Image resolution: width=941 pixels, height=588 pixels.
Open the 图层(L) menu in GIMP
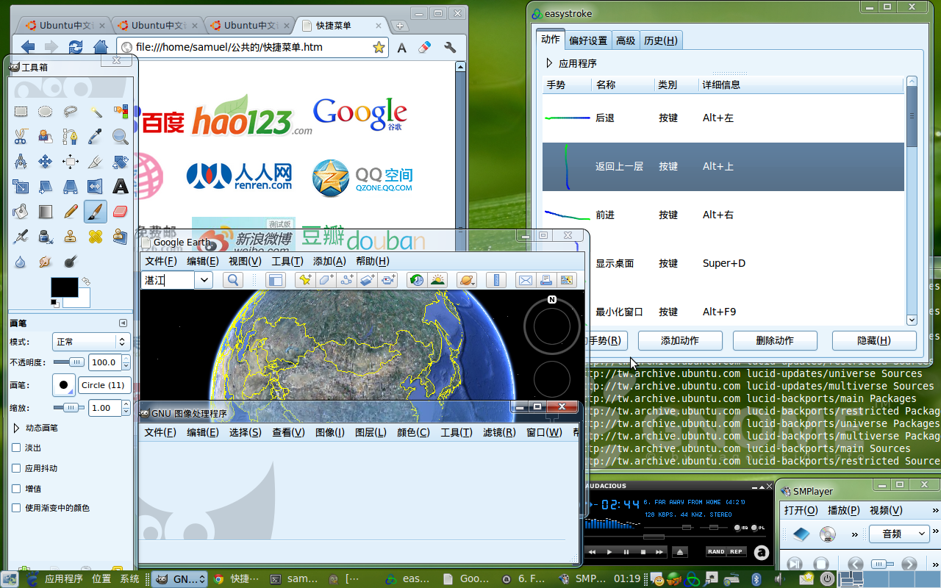[371, 432]
